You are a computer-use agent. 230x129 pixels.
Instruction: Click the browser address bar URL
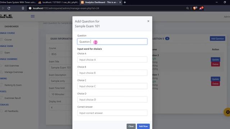click(x=66, y=8)
